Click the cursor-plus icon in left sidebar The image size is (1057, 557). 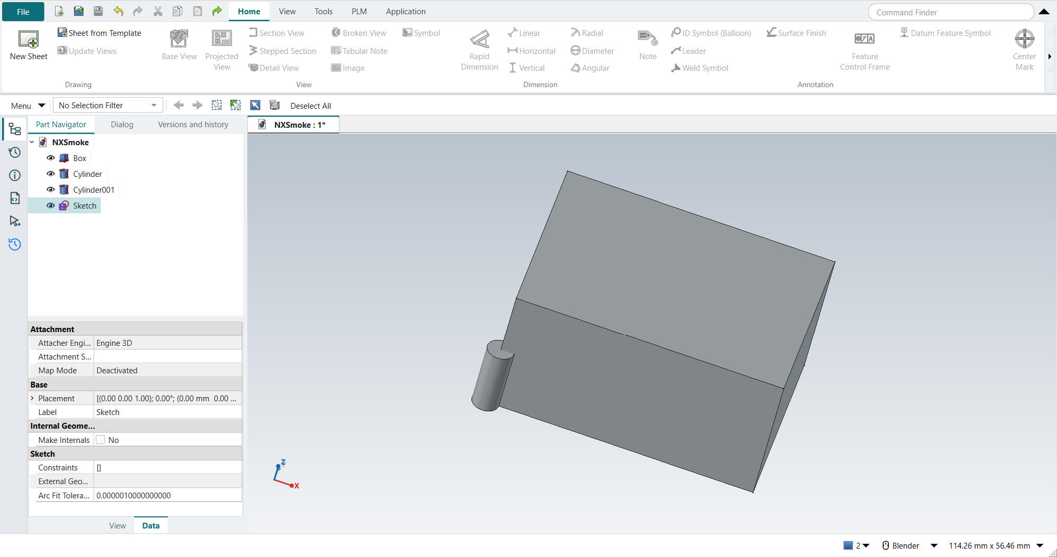tap(15, 221)
